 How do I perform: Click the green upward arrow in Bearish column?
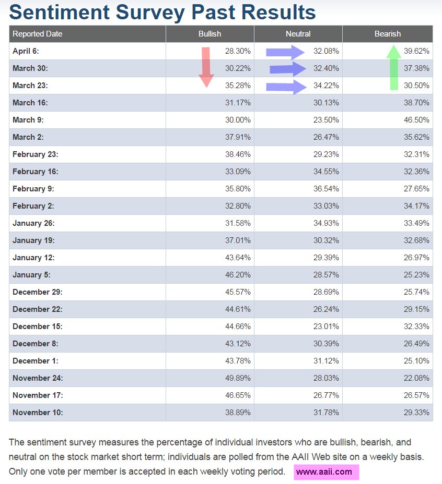point(394,67)
